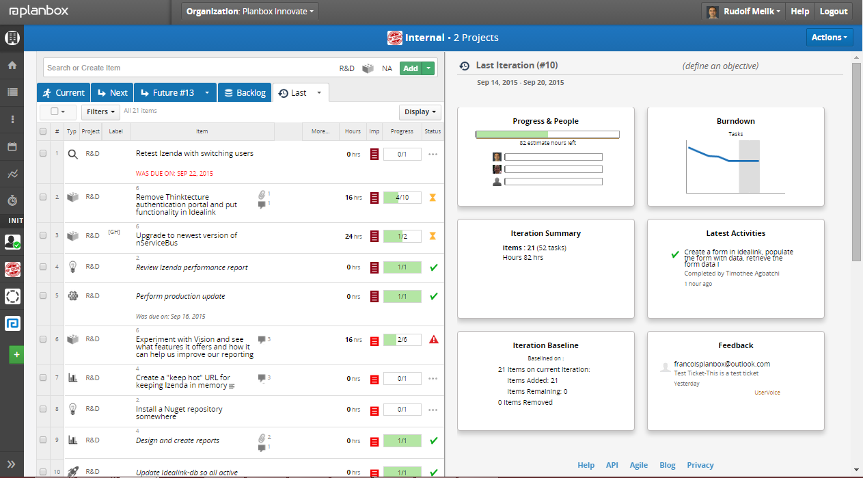Image resolution: width=863 pixels, height=478 pixels.
Task: Click the package icon in the search bar
Action: click(368, 68)
